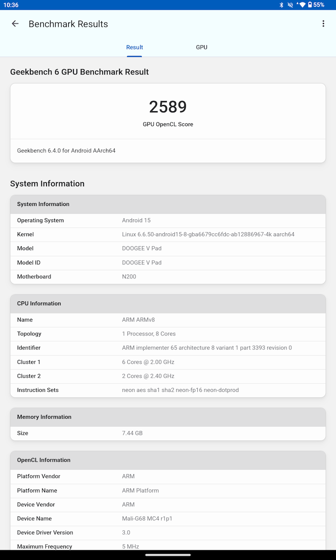The image size is (336, 560).
Task: Tap the Identifier label
Action: 29,348
